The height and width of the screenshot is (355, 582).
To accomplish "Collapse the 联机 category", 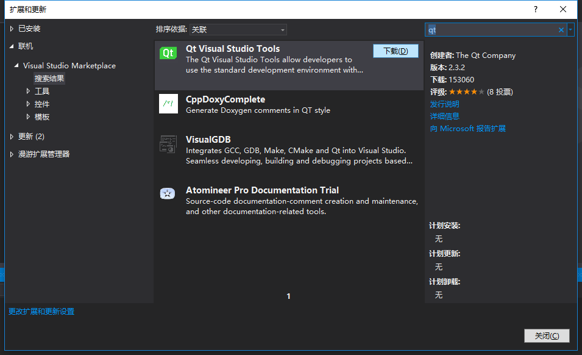I will pos(12,46).
